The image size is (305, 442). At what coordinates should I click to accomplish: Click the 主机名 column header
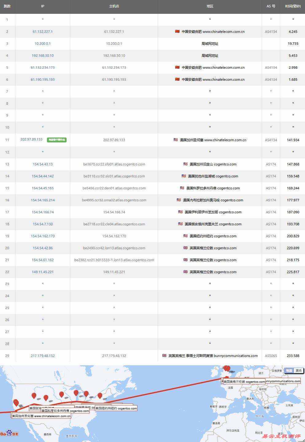114,6
